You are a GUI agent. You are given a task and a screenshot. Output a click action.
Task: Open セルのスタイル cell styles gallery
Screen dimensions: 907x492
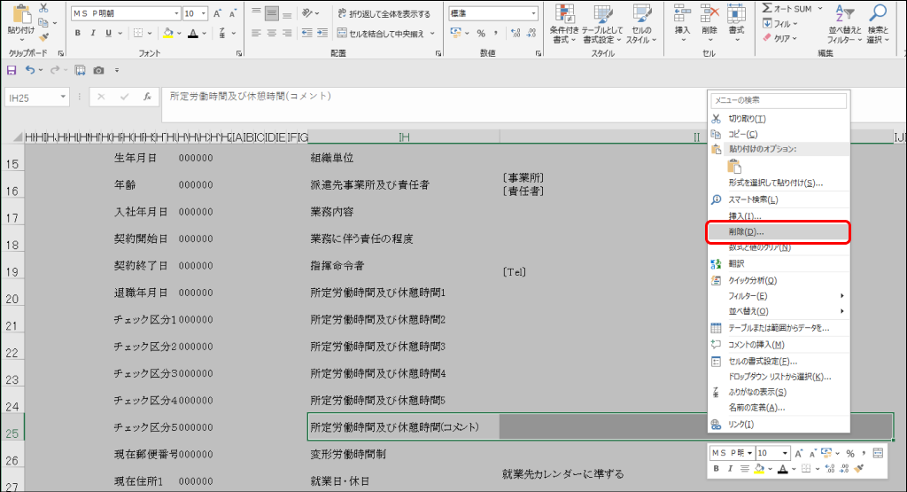tap(641, 24)
